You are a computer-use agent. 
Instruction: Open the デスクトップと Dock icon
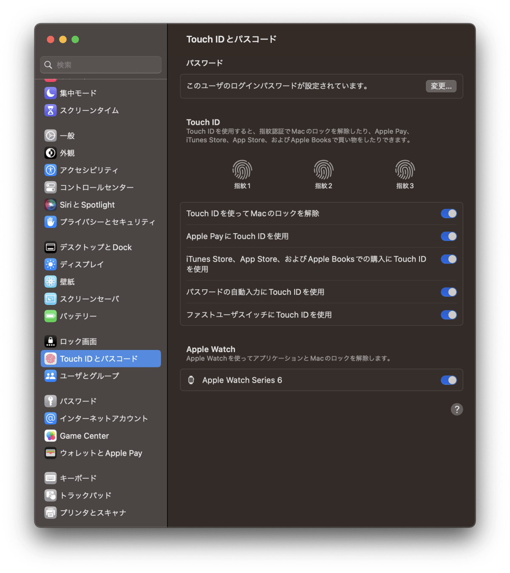pos(51,247)
